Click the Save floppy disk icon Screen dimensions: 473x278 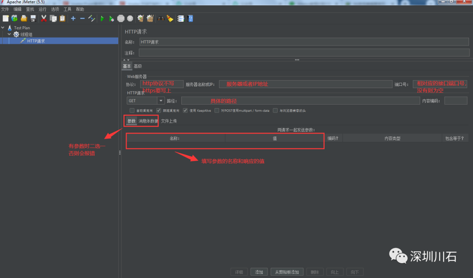point(33,18)
